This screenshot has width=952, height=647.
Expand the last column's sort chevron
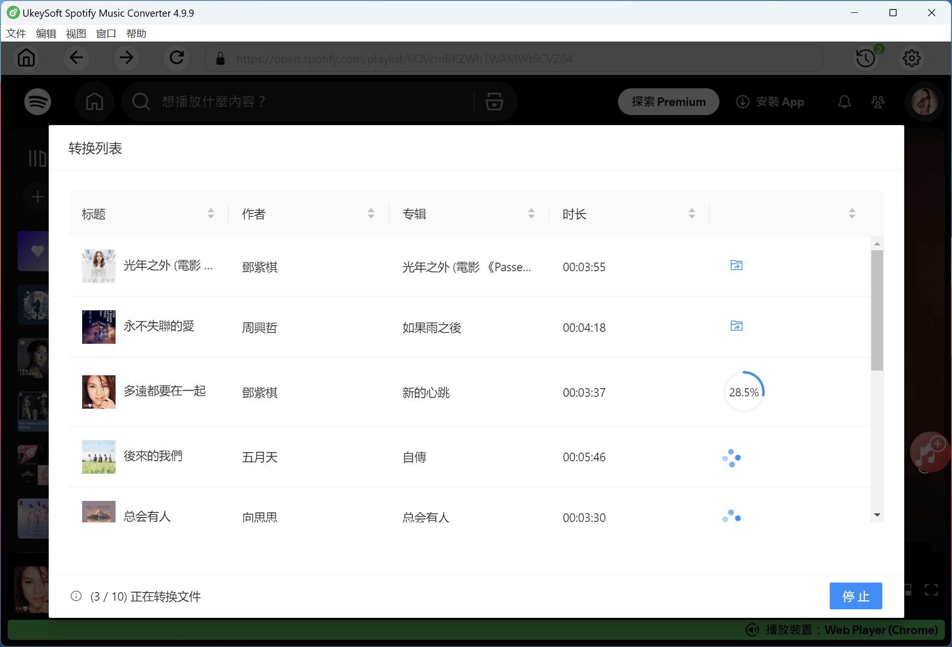click(853, 213)
